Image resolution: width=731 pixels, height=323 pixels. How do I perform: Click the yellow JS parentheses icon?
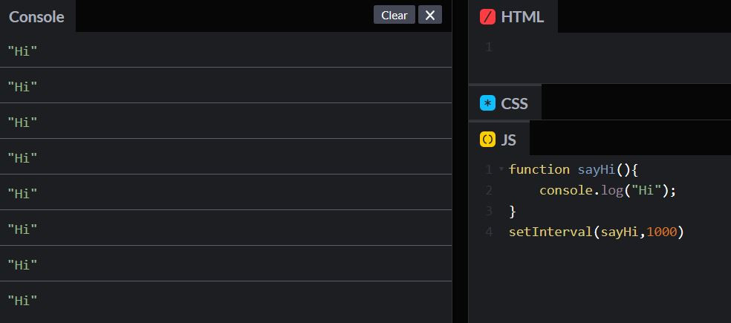point(487,139)
